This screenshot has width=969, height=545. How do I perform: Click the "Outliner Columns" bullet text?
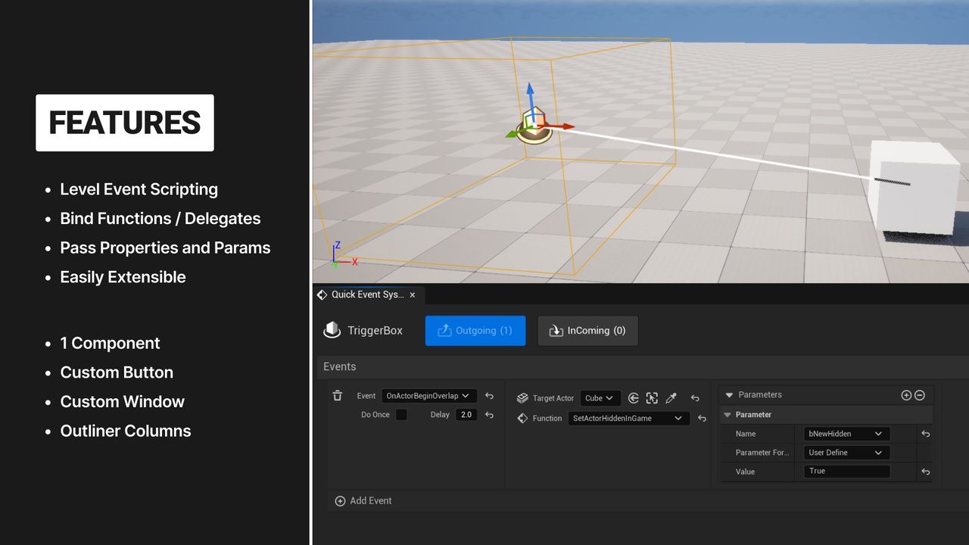pyautogui.click(x=126, y=431)
